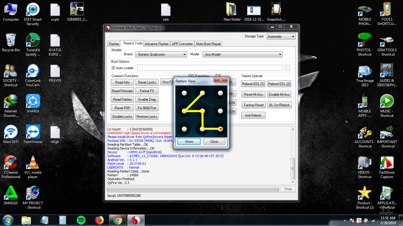This screenshot has height=226, width=403.
Task: Open TunesKit Spotify shortcut
Action: pyautogui.click(x=33, y=45)
